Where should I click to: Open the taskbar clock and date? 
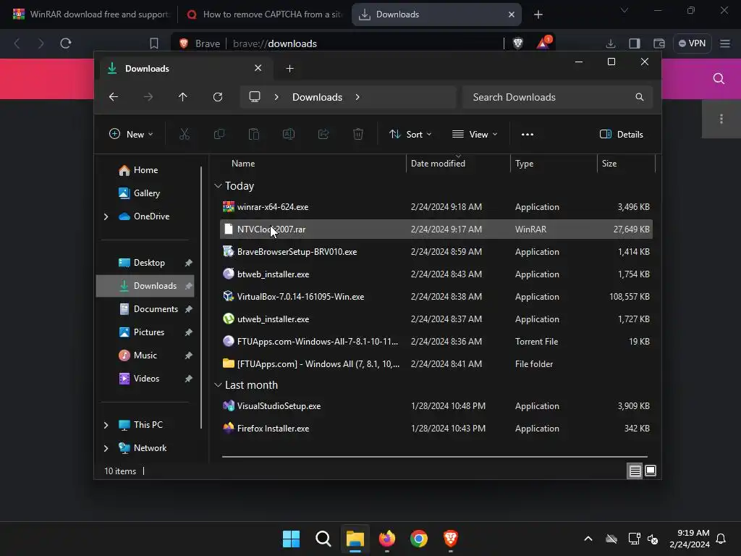[690, 539]
